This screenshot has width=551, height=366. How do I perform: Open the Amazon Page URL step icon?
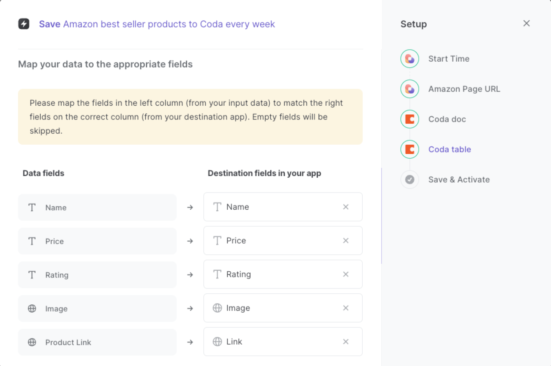[x=410, y=89]
